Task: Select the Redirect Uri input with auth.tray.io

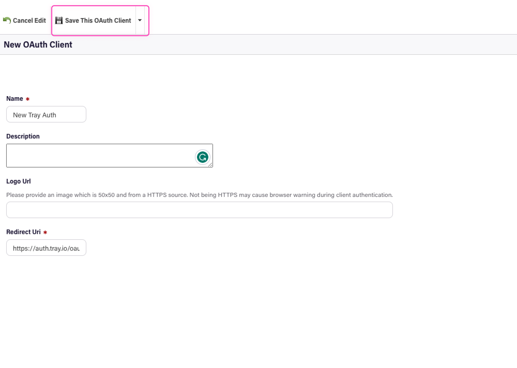Action: click(46, 248)
